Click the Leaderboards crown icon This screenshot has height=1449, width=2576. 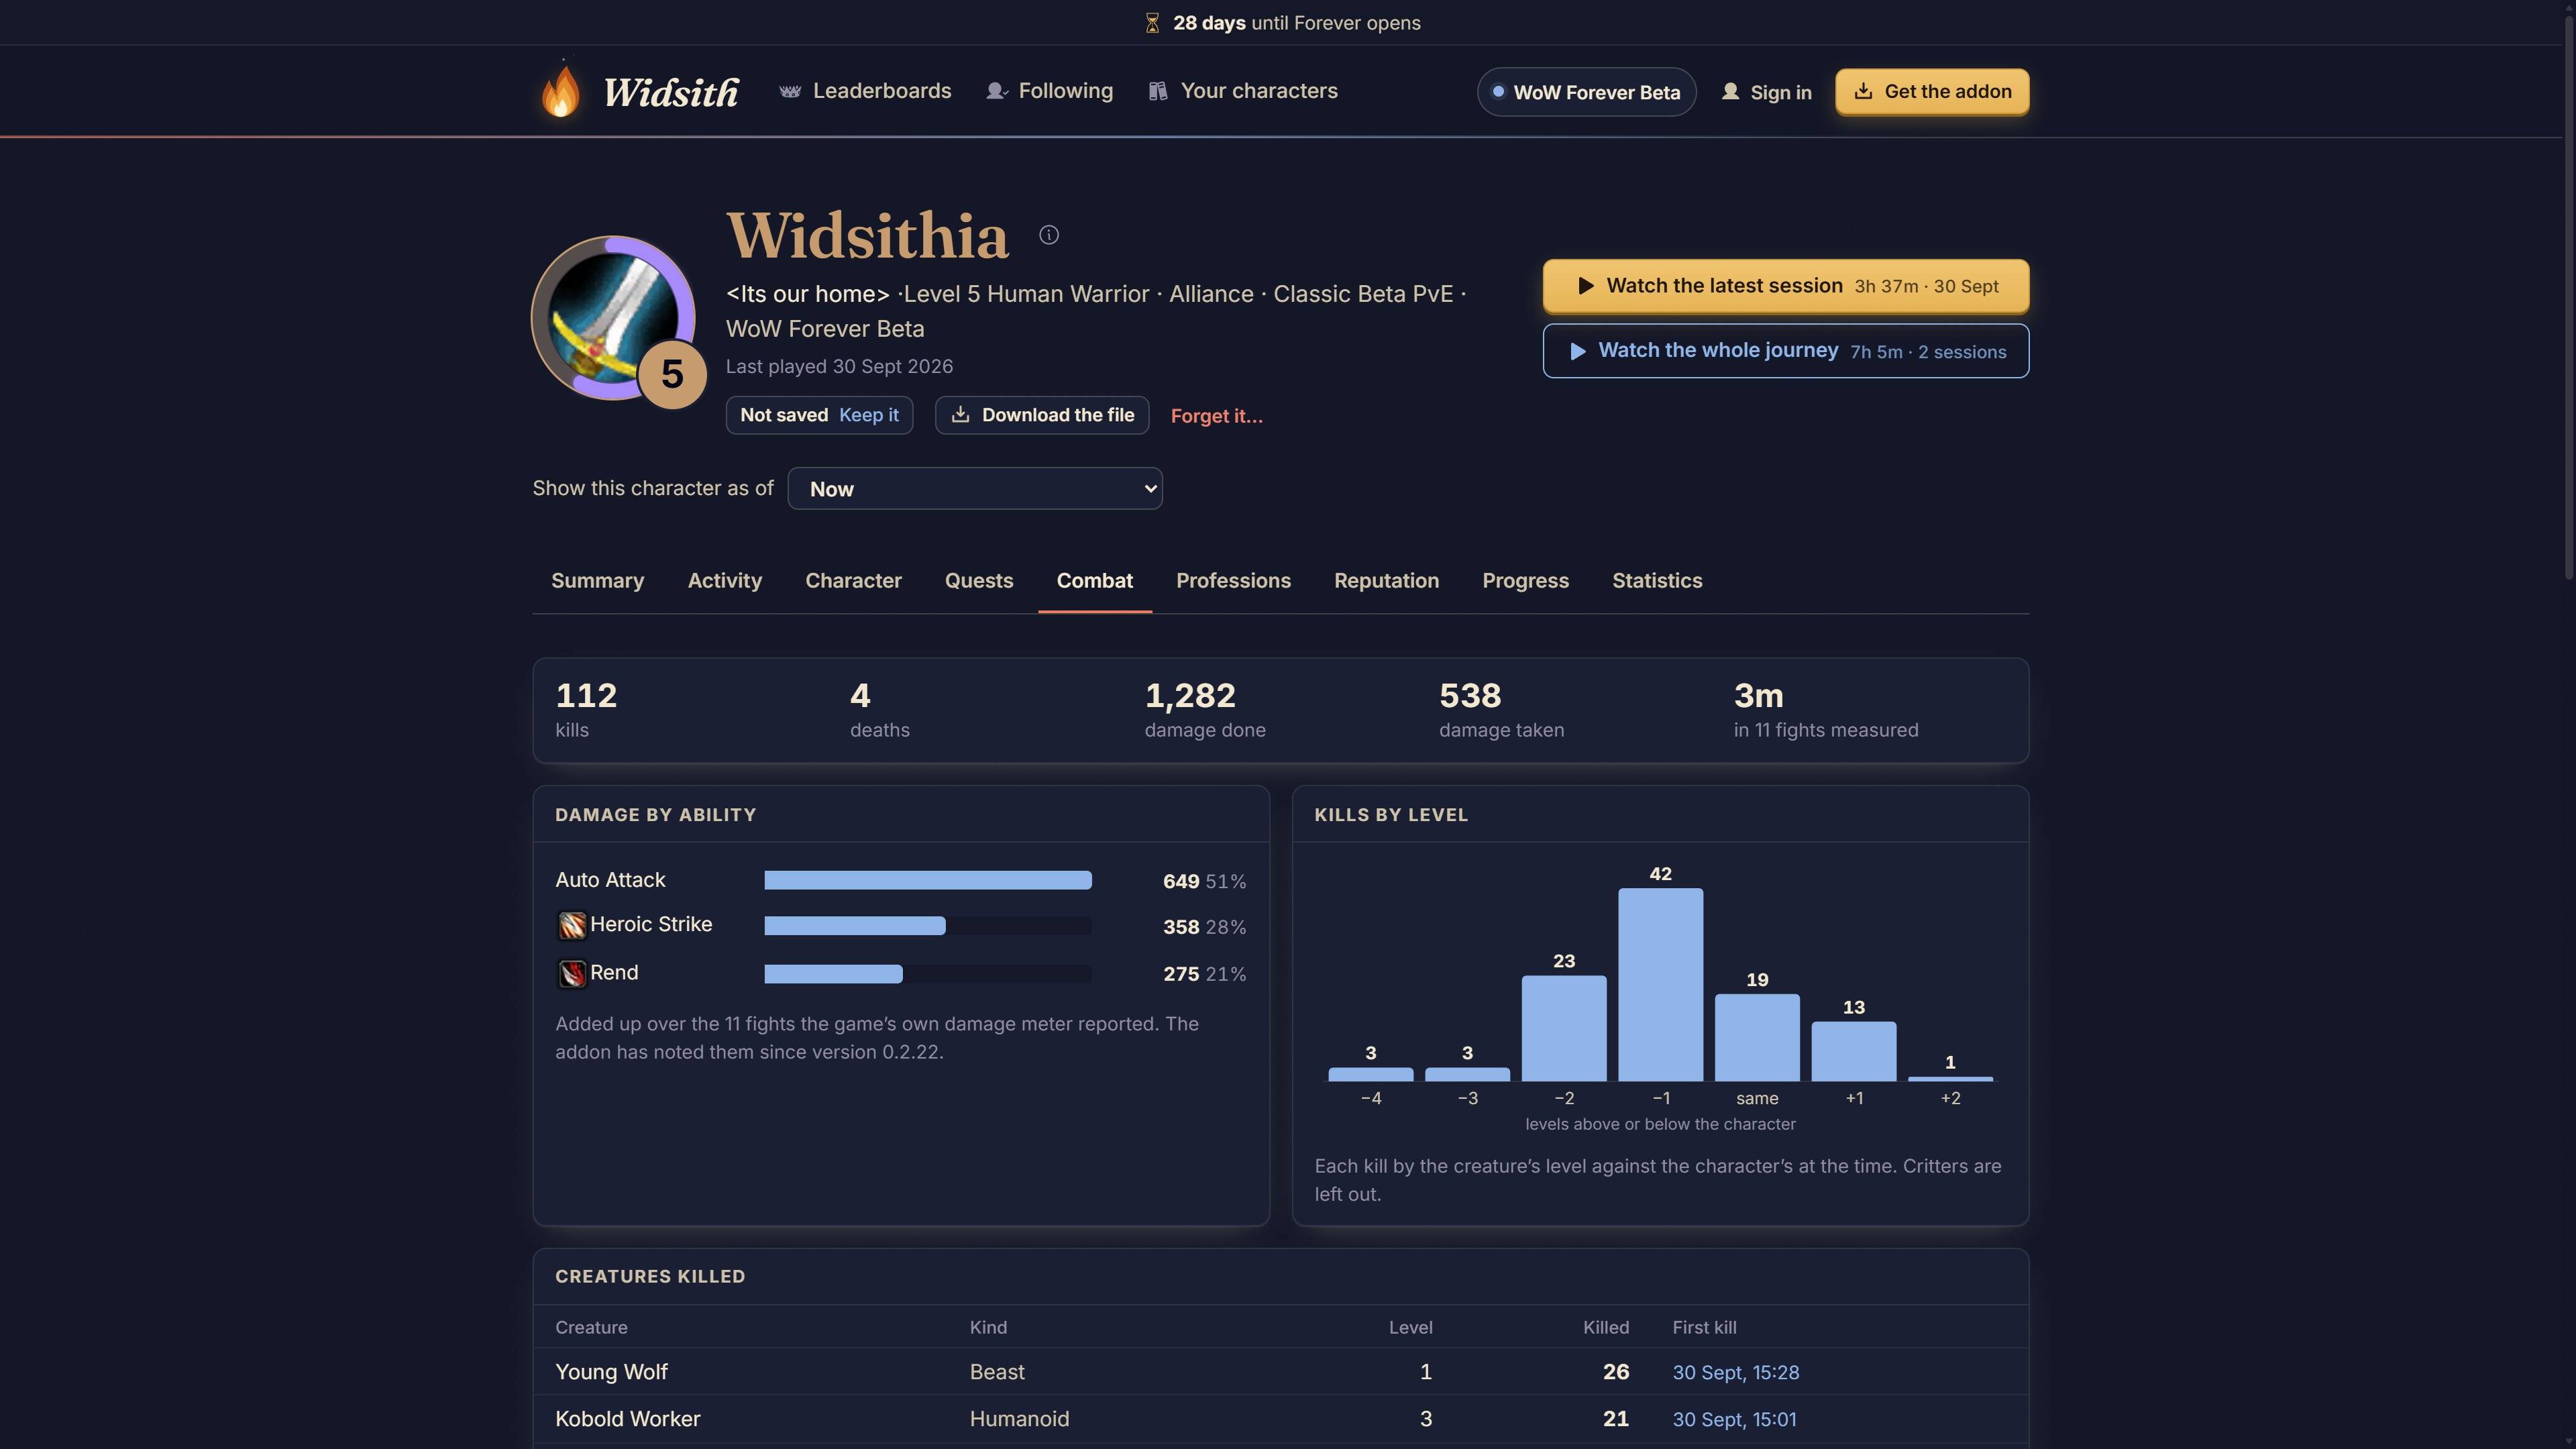(790, 91)
